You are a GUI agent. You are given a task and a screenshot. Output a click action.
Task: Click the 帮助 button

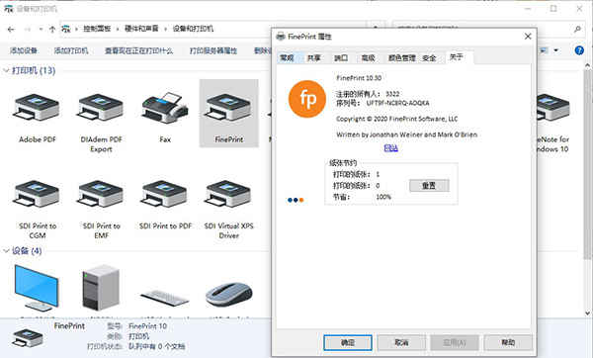tap(508, 343)
